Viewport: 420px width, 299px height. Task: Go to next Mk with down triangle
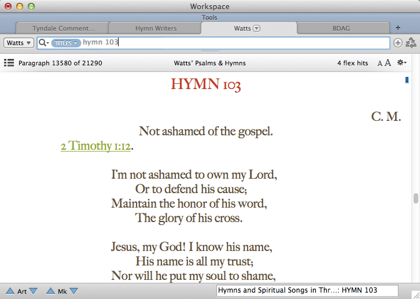(x=73, y=291)
